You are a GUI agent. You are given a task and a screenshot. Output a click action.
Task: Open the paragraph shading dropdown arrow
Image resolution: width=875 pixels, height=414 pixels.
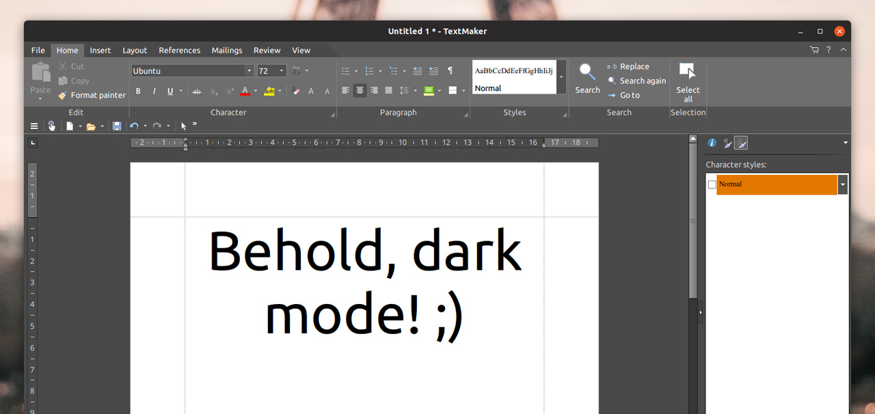[439, 90]
